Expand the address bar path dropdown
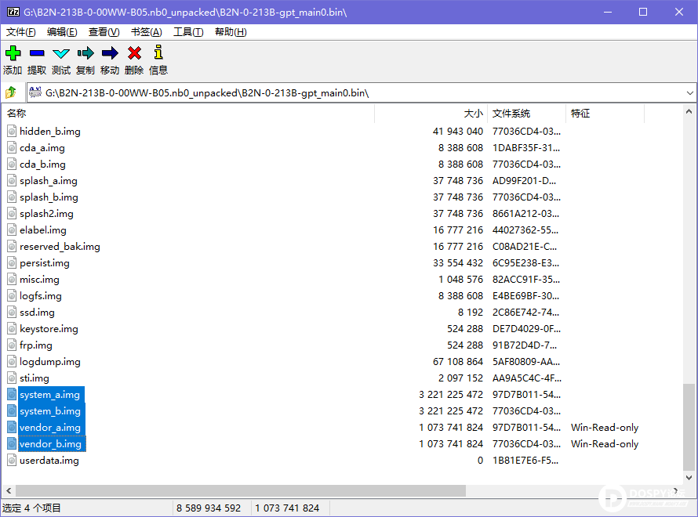Image resolution: width=698 pixels, height=517 pixels. point(689,93)
